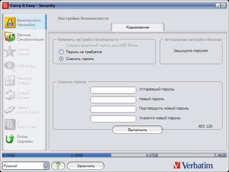Open the Lost & Found USB stick icon
229x172 pixels.
[x=10, y=110]
